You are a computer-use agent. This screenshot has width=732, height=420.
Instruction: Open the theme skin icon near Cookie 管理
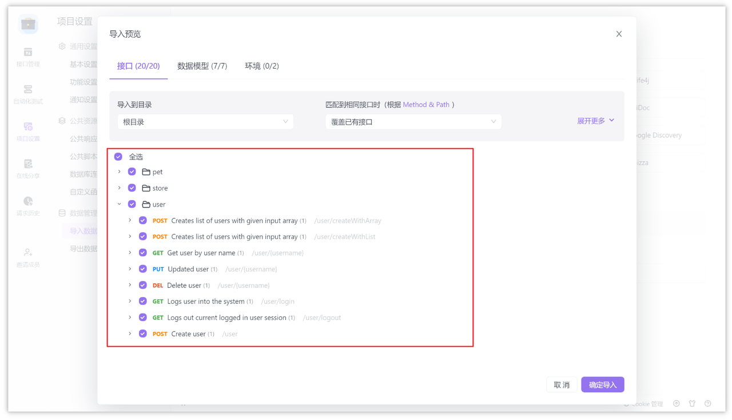(692, 403)
